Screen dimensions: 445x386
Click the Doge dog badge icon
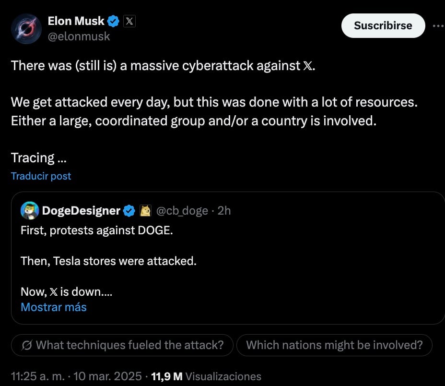tap(145, 211)
